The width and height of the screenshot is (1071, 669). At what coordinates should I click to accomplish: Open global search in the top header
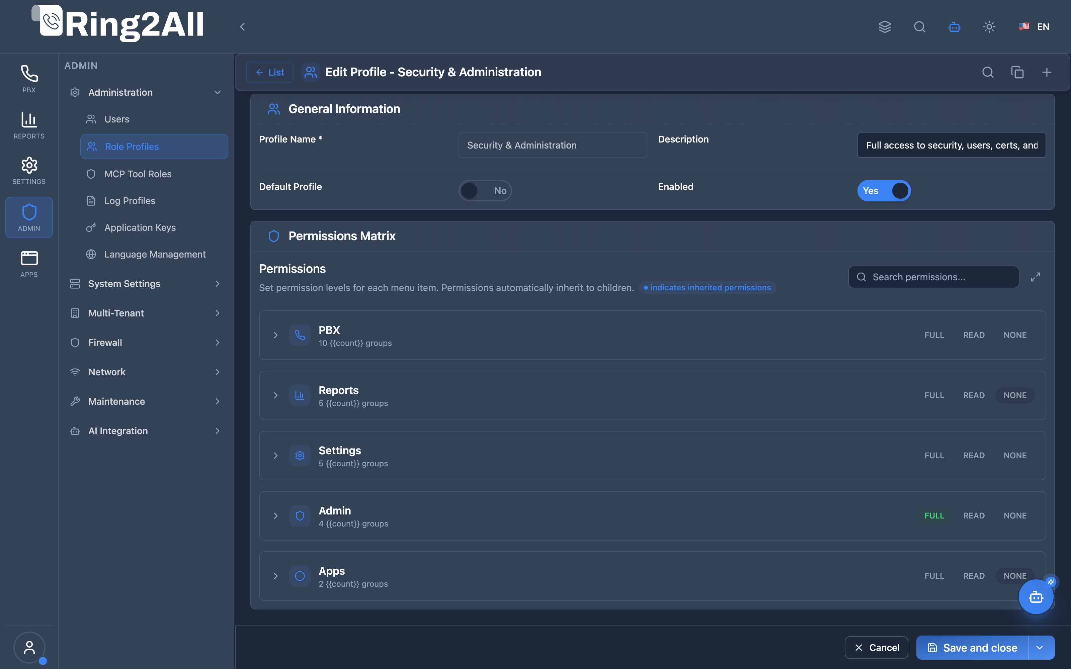pyautogui.click(x=920, y=26)
